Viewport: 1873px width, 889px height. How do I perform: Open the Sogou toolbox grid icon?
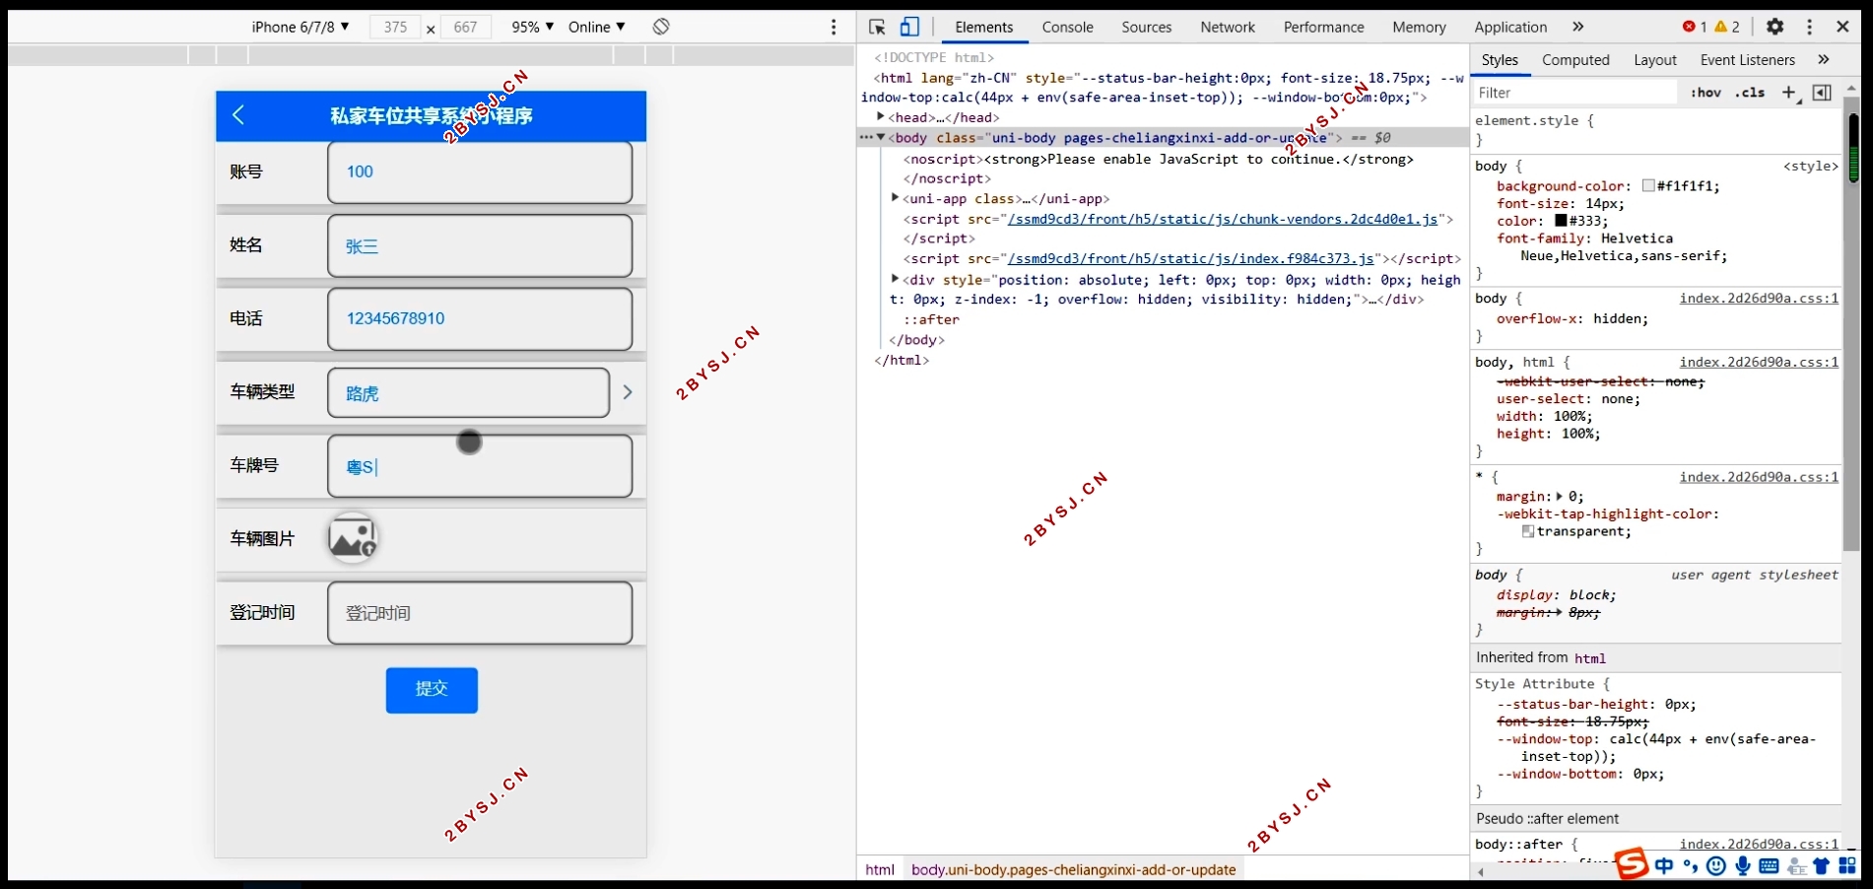[1847, 866]
